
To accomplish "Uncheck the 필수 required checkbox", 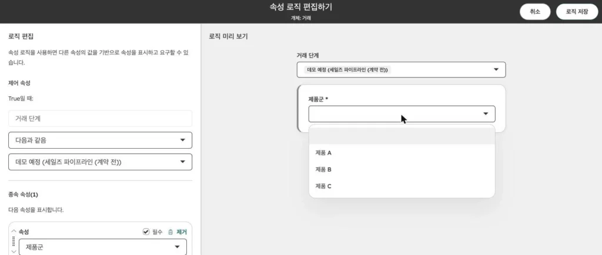I will pyautogui.click(x=146, y=231).
